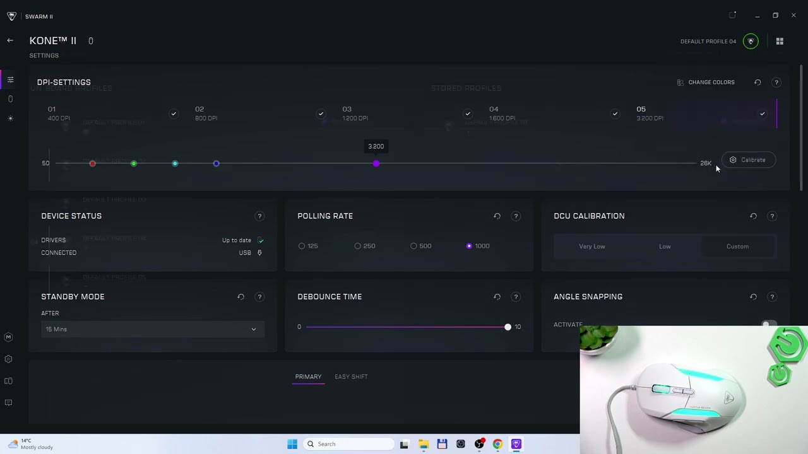This screenshot has width=808, height=454.
Task: Open Google Chrome from the taskbar
Action: pos(497,444)
